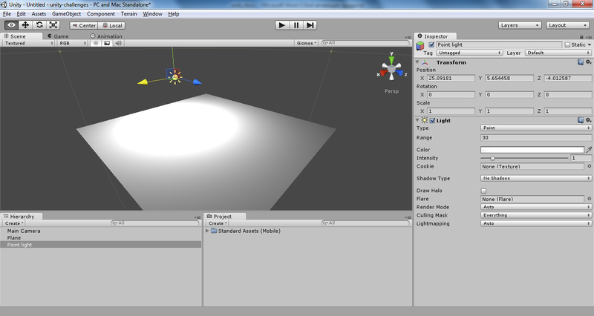Click the Inspector object cube icon

(x=420, y=46)
